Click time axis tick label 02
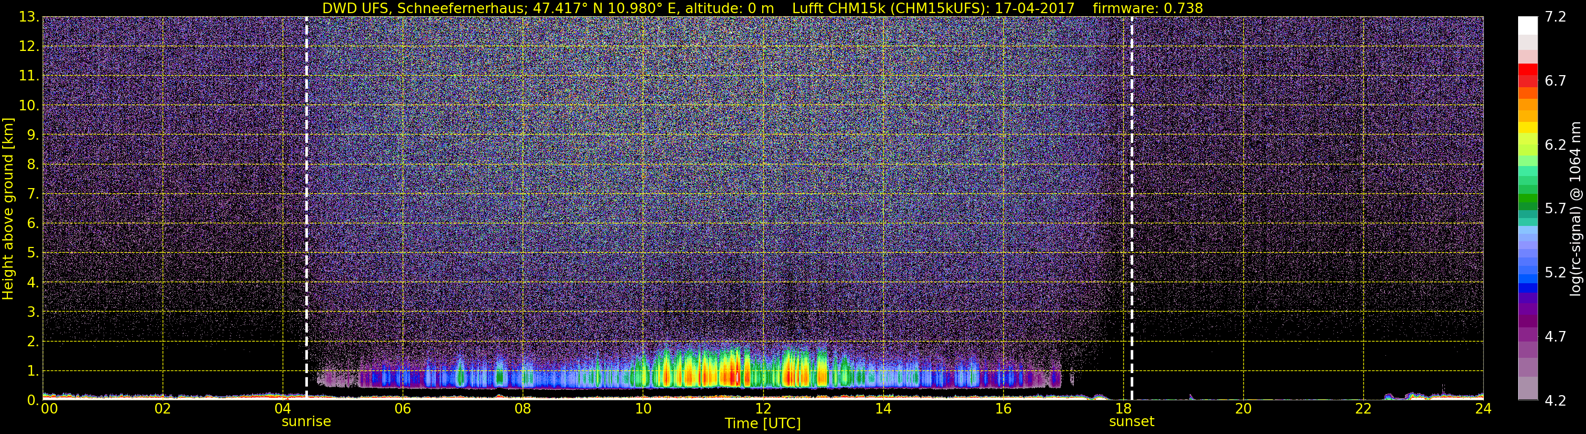 point(163,409)
